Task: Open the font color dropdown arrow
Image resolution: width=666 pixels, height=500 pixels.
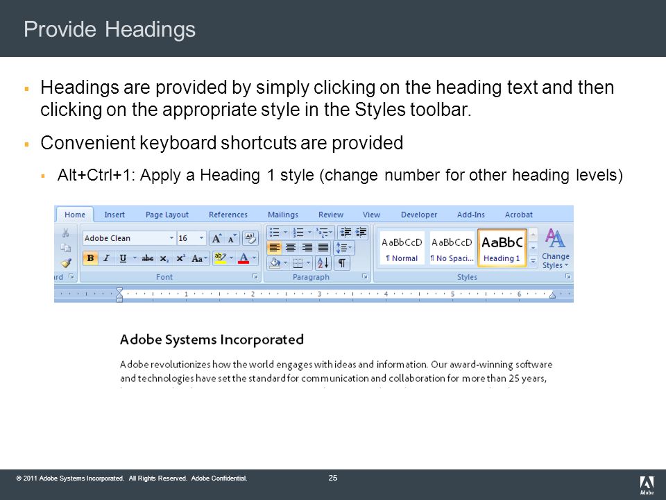Action: pyautogui.click(x=255, y=258)
